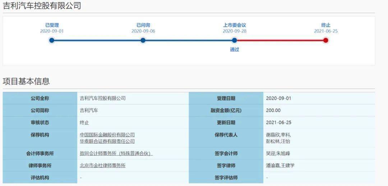Click the 彭松林,汪怡 representative names
This screenshot has height=186, width=388.
pos(278,141)
